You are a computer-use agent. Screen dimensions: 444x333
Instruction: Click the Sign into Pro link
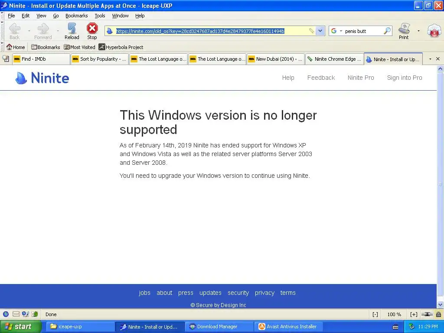point(405,78)
